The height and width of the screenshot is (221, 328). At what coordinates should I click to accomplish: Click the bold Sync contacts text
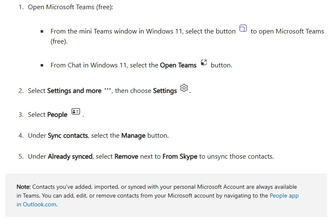pos(68,136)
